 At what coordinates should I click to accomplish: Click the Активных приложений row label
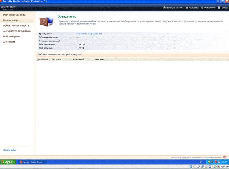49,41
